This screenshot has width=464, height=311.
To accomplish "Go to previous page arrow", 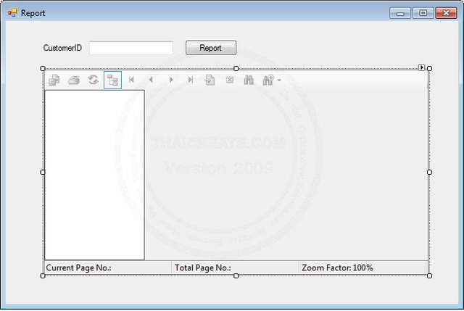I will pyautogui.click(x=151, y=80).
